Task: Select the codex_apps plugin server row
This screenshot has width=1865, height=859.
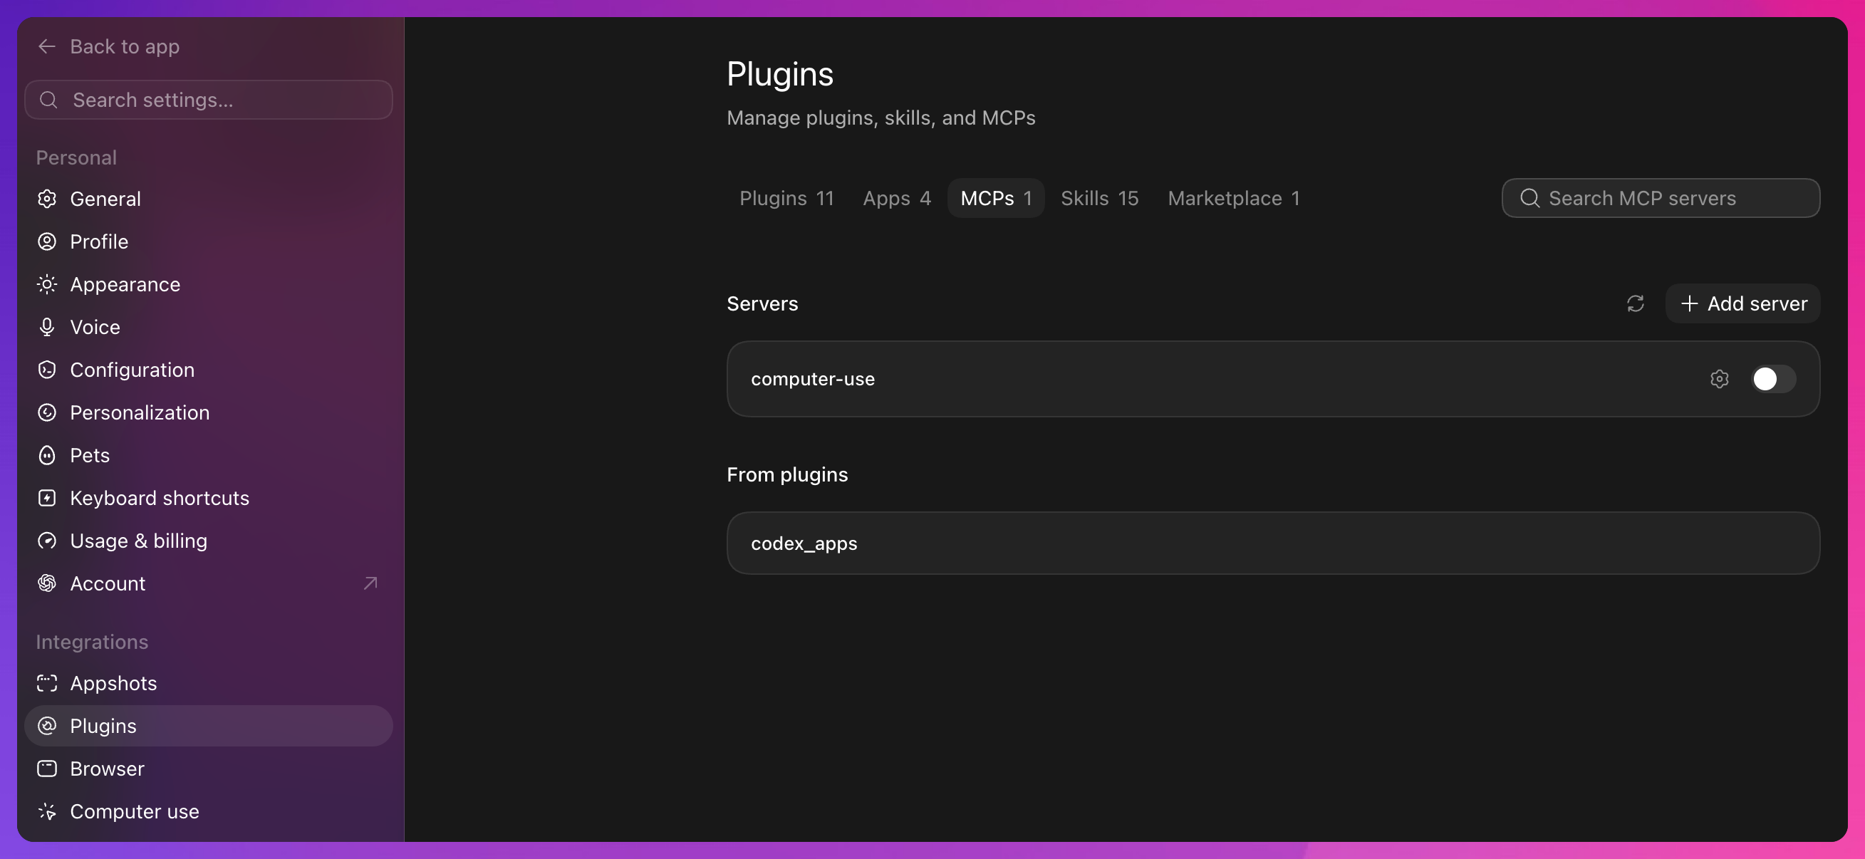Action: click(x=1273, y=543)
